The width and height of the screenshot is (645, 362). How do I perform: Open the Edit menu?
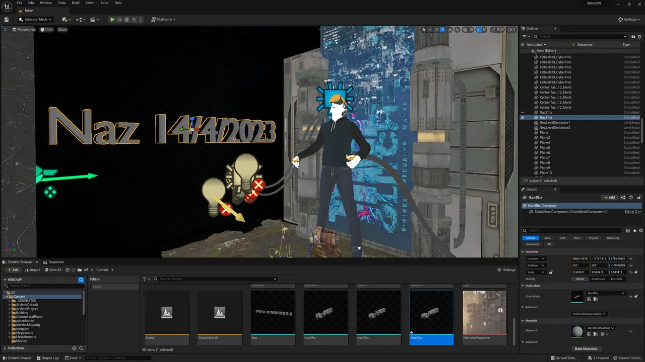[31, 3]
